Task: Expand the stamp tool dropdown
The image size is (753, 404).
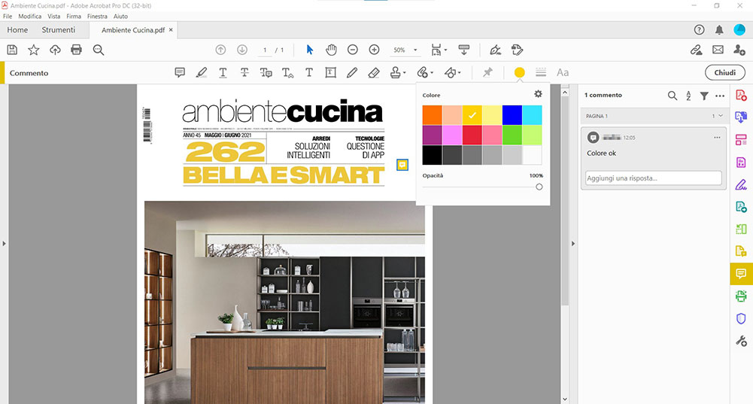Action: [405, 73]
